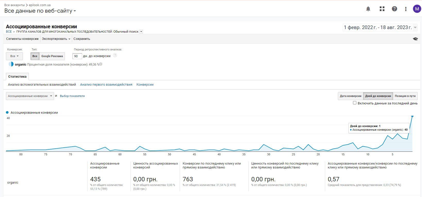Toggle type filter to Google Реклама
Screen dimensions: 422x197
pyautogui.click(x=52, y=56)
